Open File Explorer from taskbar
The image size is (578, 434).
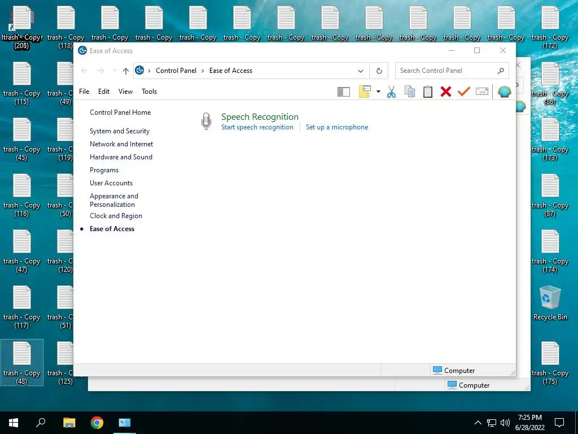pyautogui.click(x=69, y=423)
